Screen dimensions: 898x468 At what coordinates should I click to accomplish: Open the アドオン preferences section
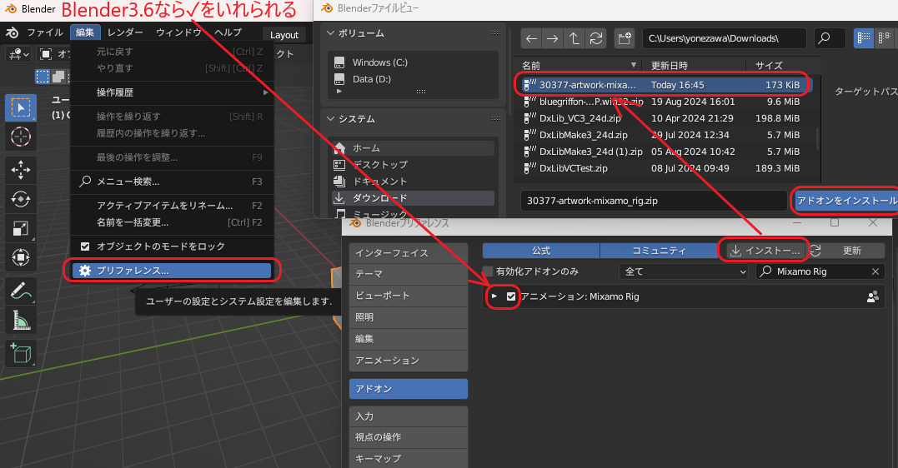coord(409,389)
